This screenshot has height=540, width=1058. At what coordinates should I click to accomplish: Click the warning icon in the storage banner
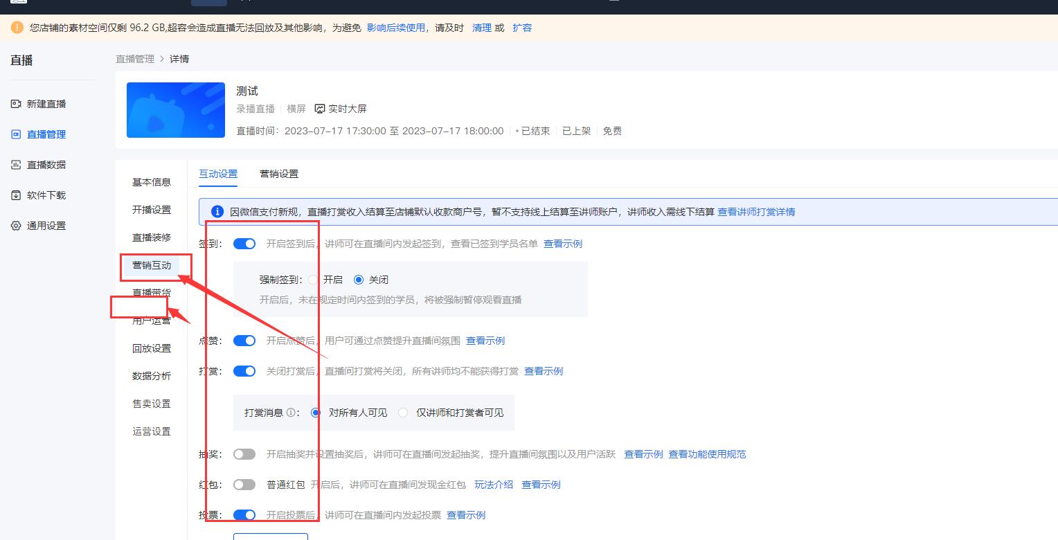(x=15, y=27)
